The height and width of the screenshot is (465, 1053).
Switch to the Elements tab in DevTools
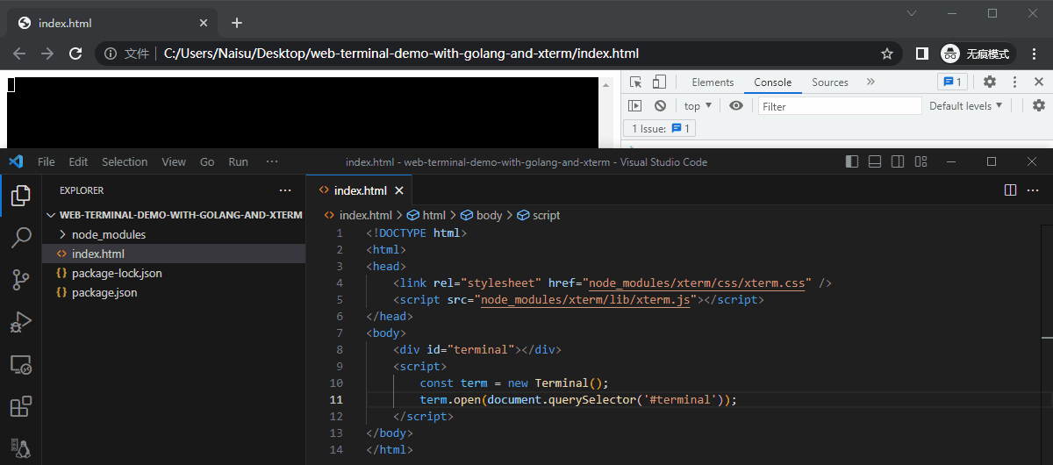[713, 82]
